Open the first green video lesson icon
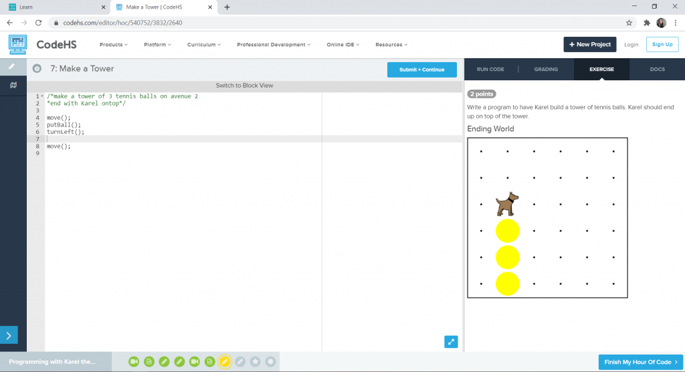Image resolution: width=685 pixels, height=372 pixels. tap(134, 361)
